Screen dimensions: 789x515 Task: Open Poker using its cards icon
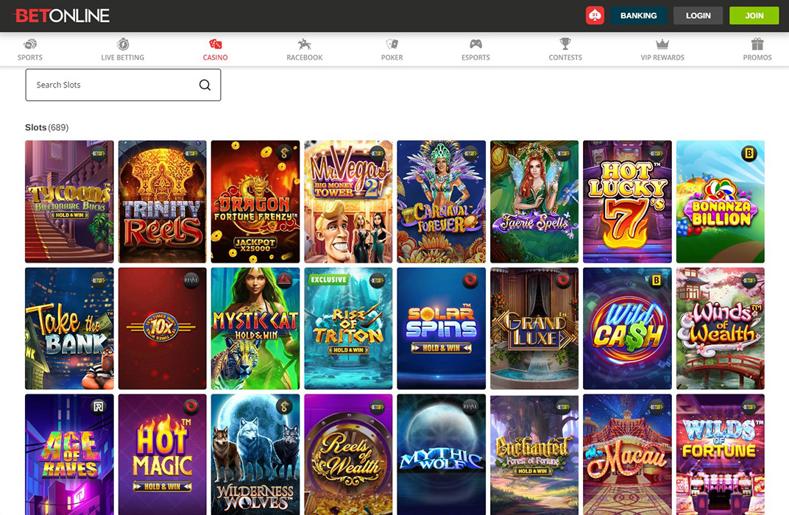point(391,44)
